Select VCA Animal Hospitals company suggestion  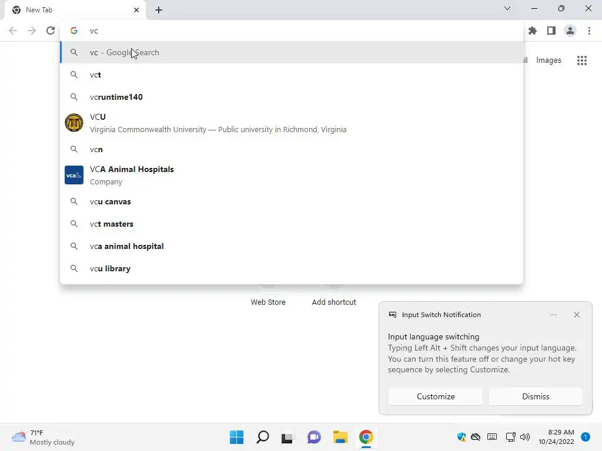[292, 175]
